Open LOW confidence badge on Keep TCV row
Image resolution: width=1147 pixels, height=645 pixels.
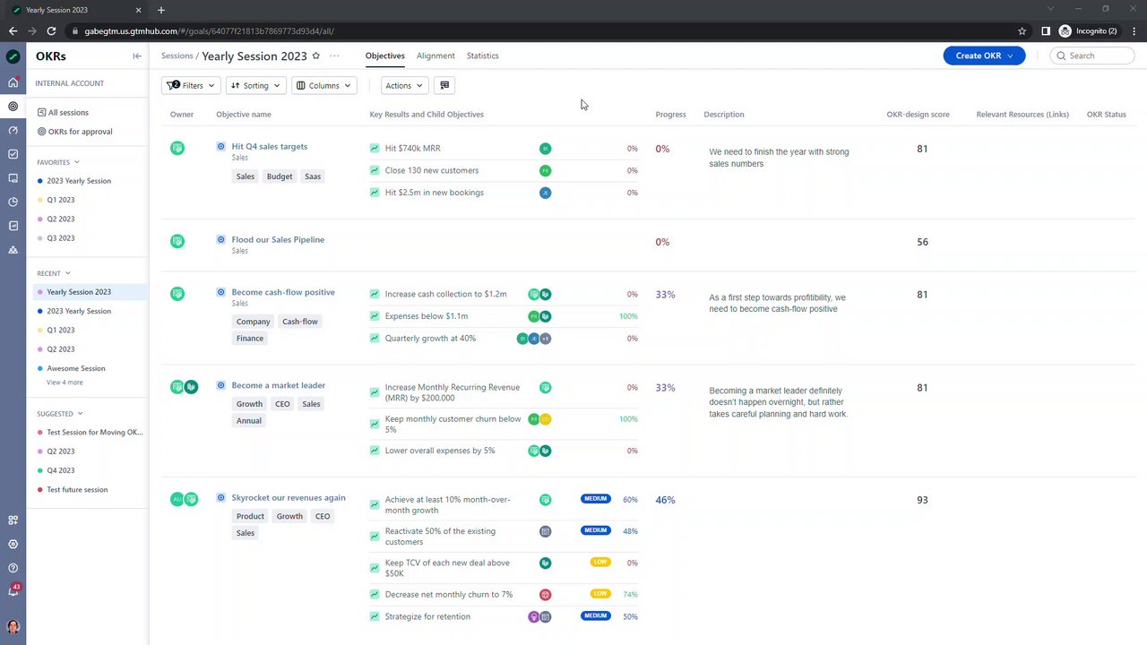(600, 562)
